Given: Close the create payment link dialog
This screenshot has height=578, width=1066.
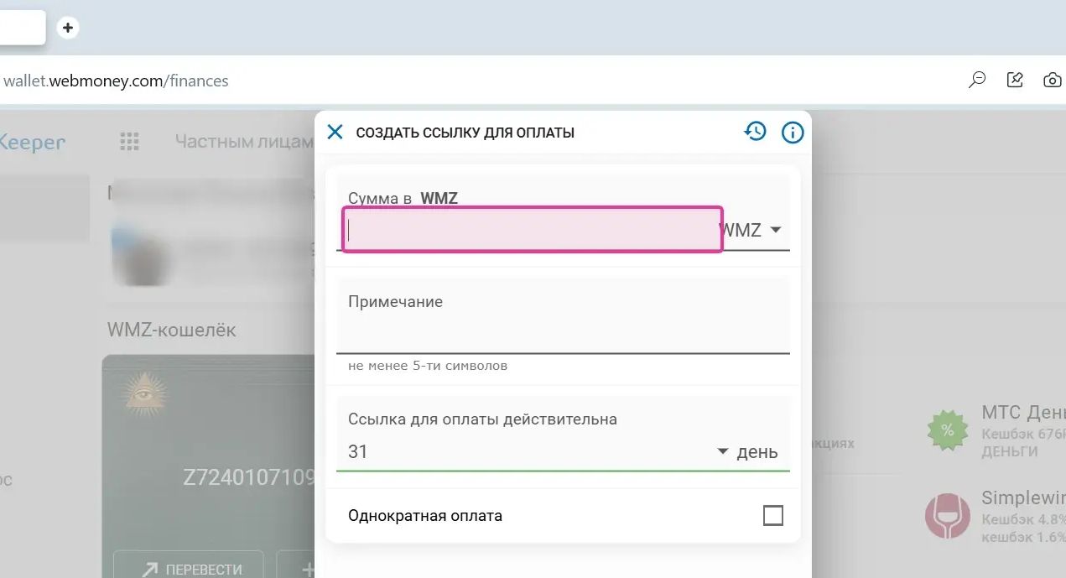Looking at the screenshot, I should click(335, 132).
